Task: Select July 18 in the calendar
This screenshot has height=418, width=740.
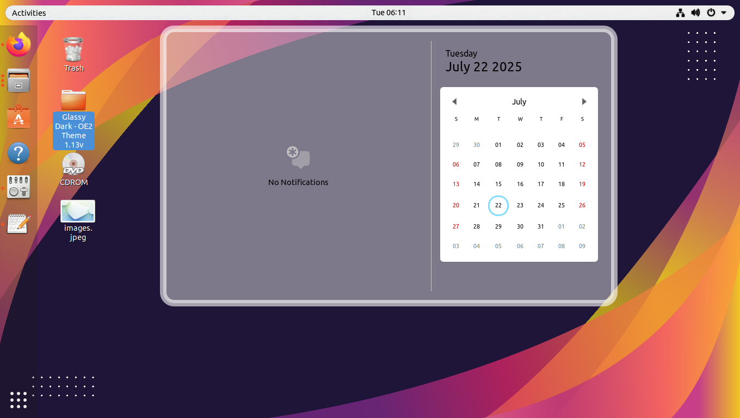Action: [562, 185]
